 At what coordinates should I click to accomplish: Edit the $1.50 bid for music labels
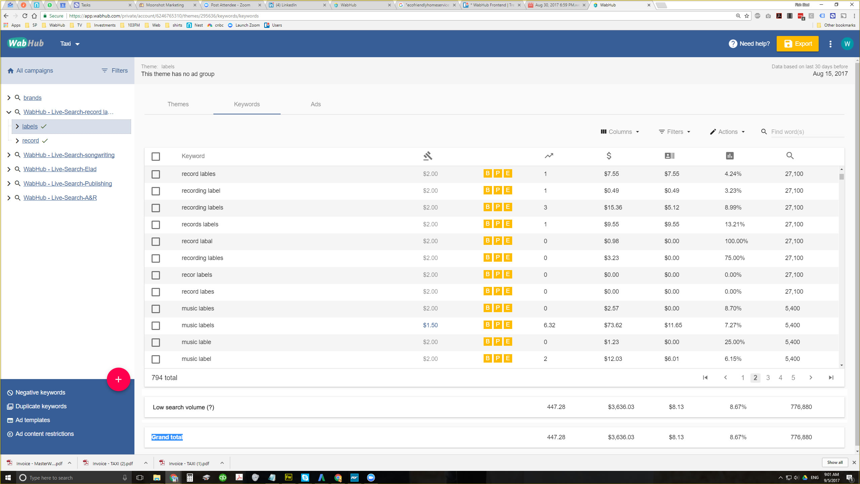coord(430,325)
